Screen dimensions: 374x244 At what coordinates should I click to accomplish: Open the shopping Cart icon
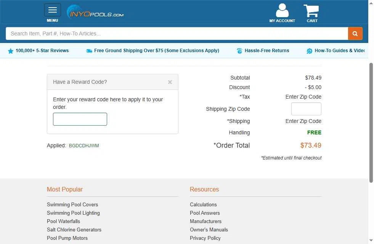312,13
